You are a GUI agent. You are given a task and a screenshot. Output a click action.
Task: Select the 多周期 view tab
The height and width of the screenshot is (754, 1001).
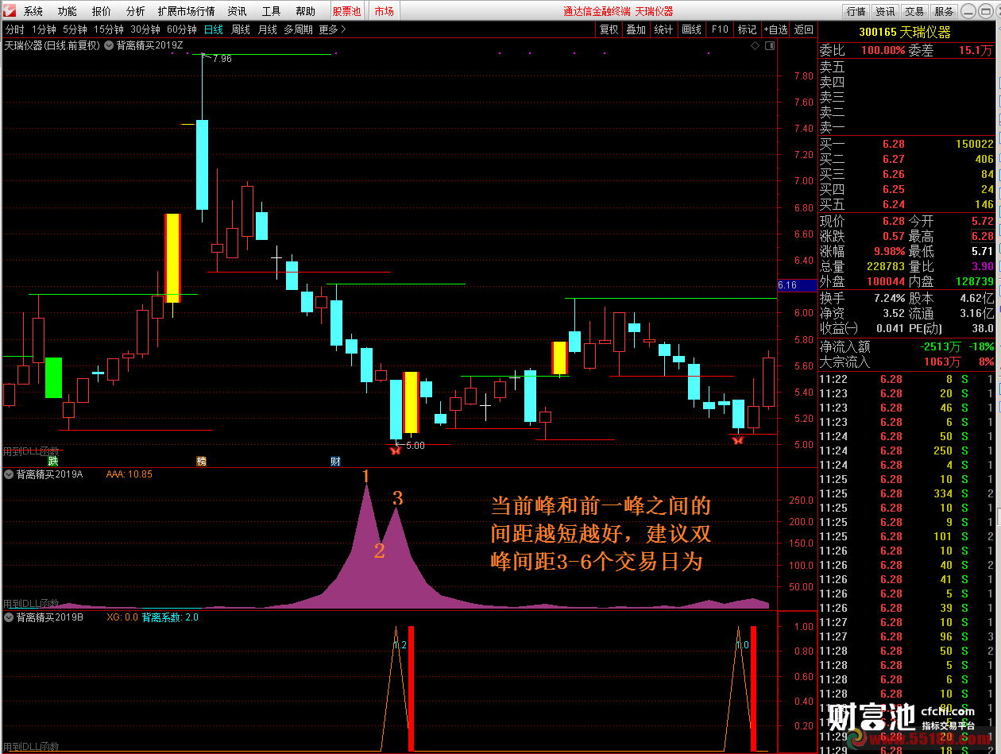tap(299, 29)
